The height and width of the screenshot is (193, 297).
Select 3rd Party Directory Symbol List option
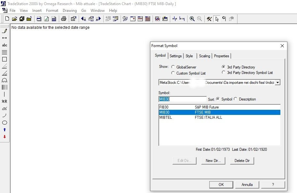pos(224,72)
